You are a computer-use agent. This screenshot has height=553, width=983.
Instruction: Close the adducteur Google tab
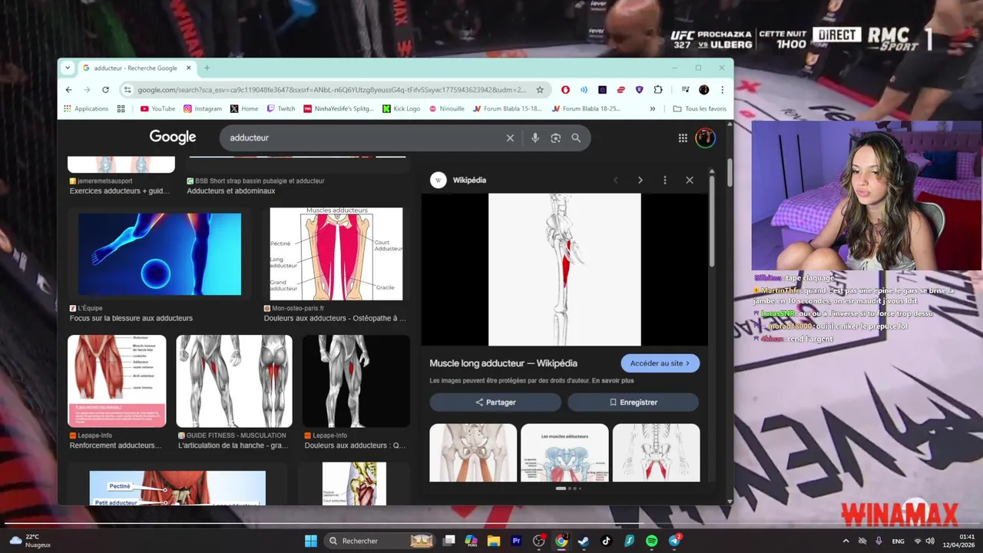(x=188, y=68)
